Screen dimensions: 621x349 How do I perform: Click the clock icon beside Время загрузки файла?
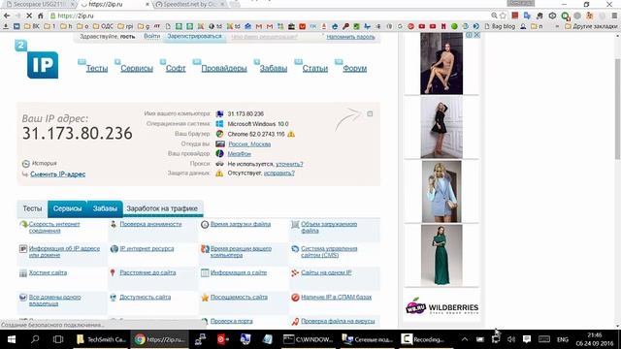205,224
